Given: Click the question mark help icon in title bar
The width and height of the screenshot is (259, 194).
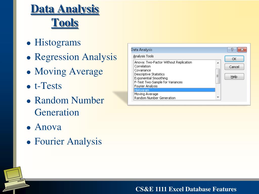Looking at the screenshot, I should [x=232, y=50].
